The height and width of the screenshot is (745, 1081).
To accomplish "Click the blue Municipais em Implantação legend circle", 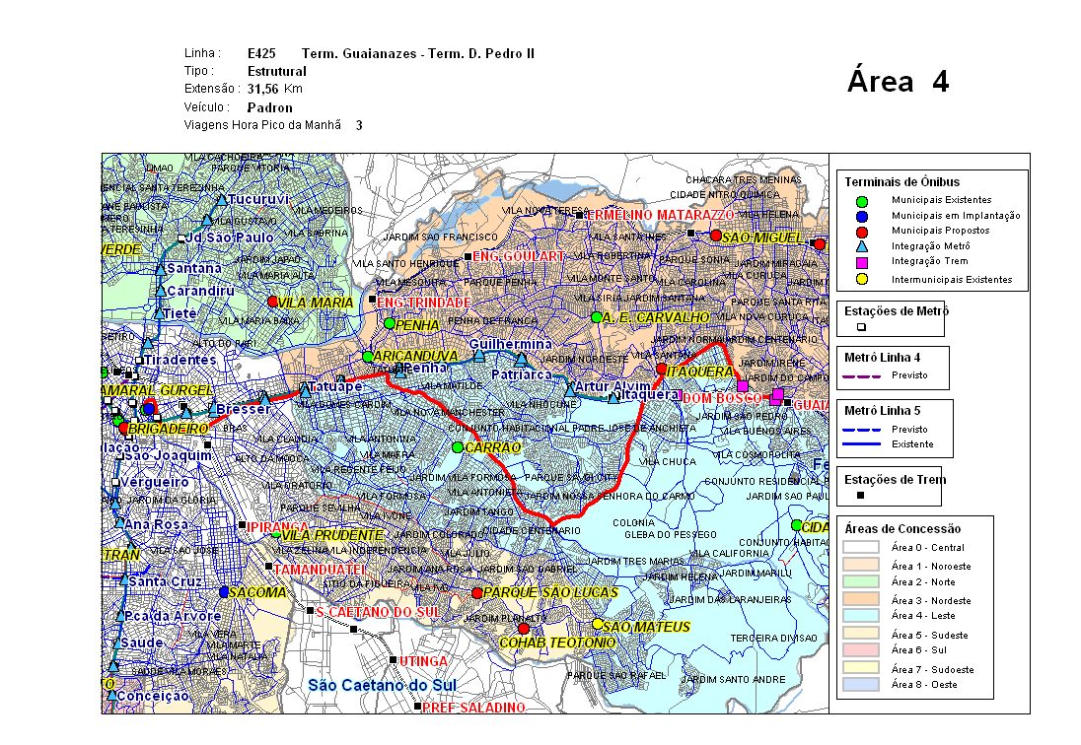I will tap(862, 217).
